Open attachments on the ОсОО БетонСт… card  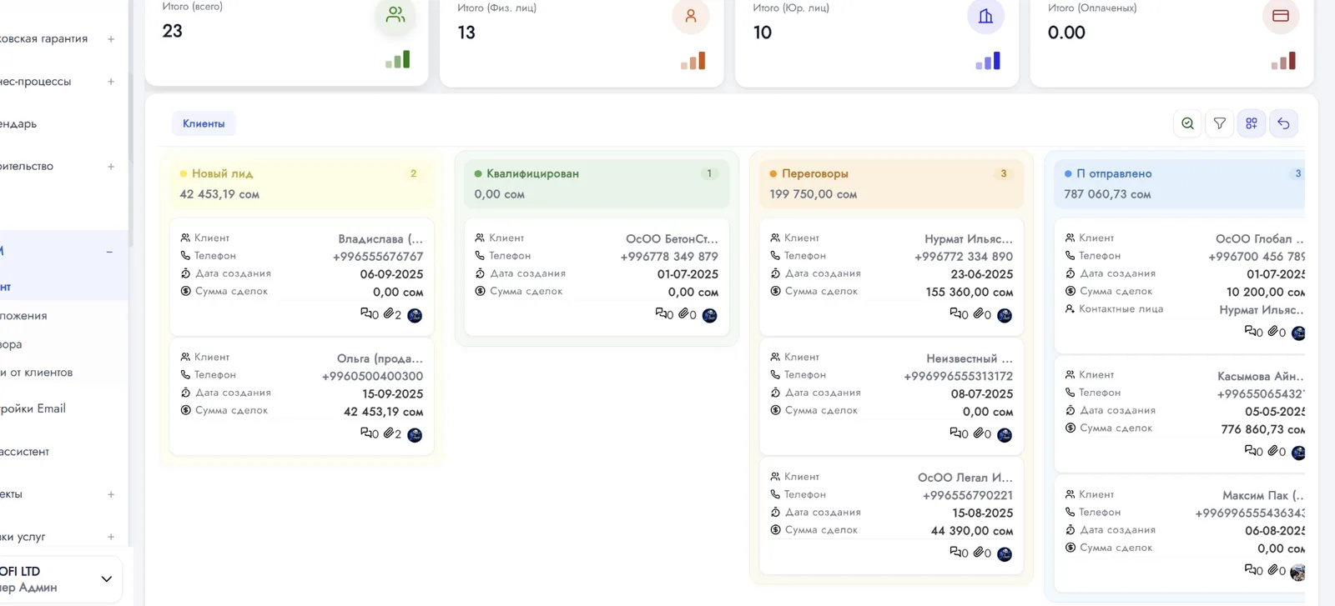[688, 314]
